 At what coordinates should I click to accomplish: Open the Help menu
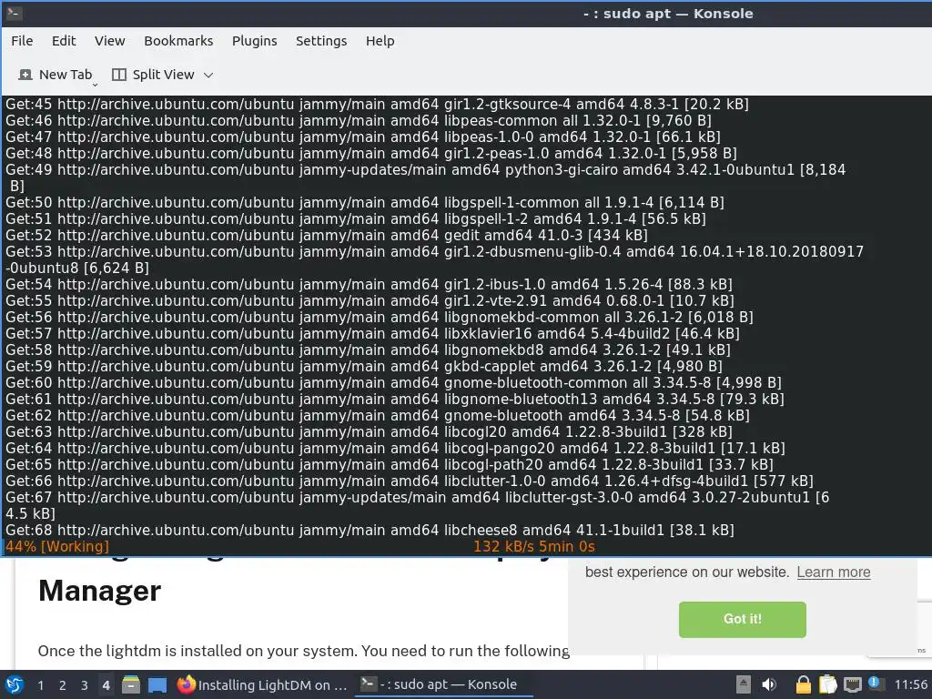click(380, 41)
